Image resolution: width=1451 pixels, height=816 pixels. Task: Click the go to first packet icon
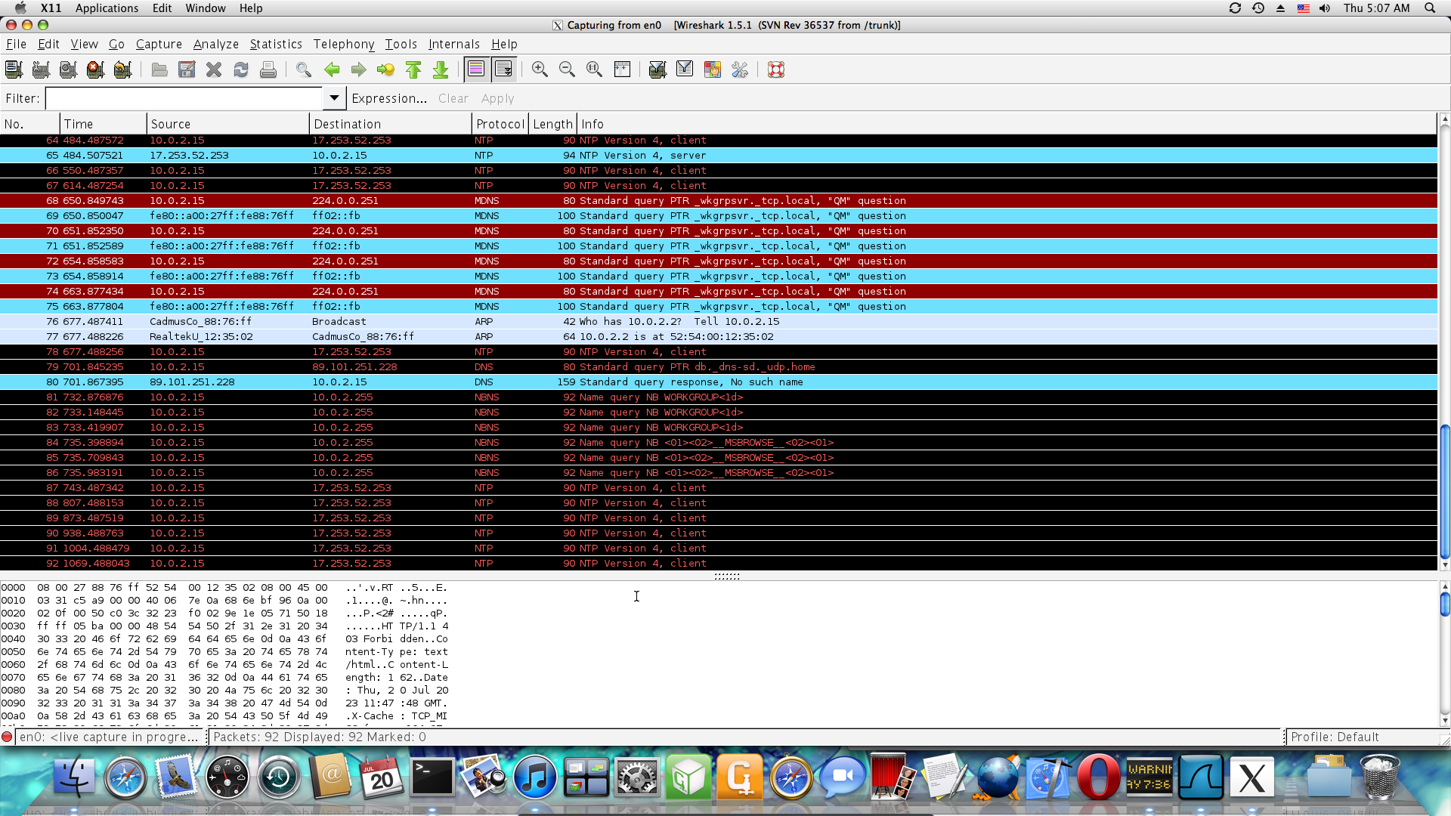(413, 70)
